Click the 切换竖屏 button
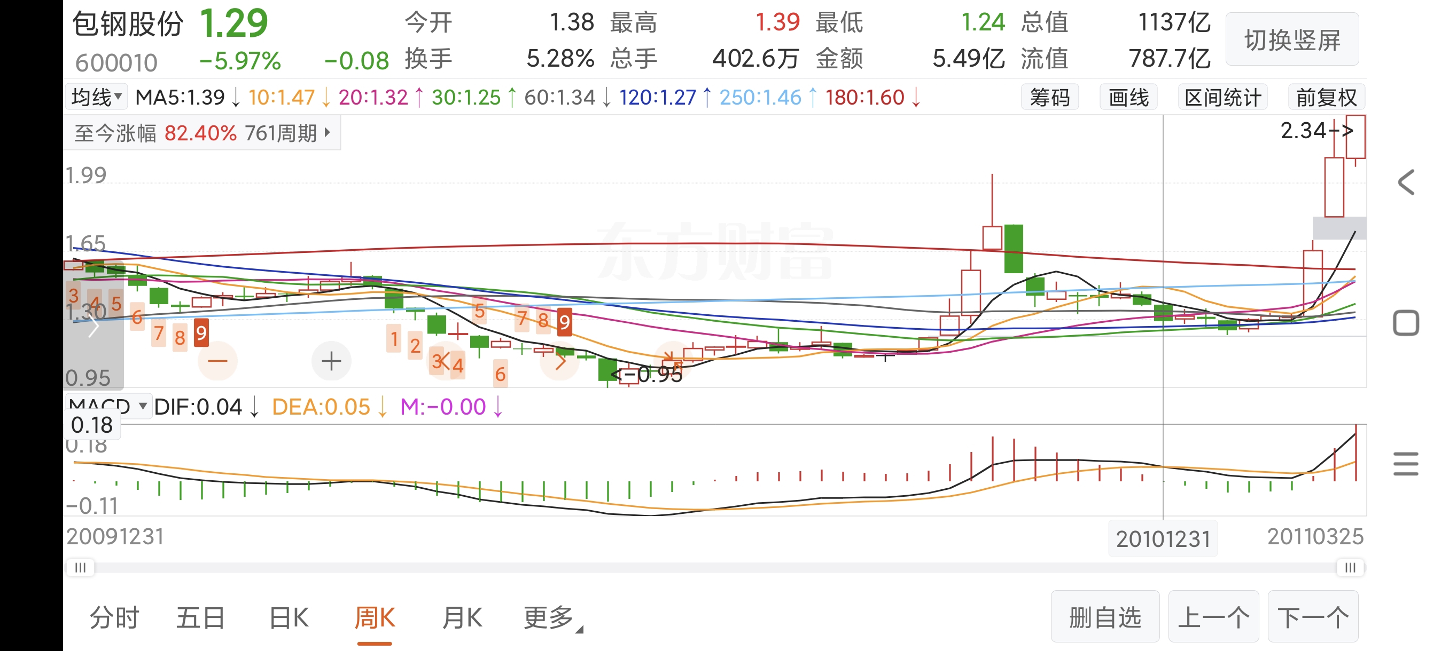This screenshot has width=1449, height=651. click(x=1291, y=40)
